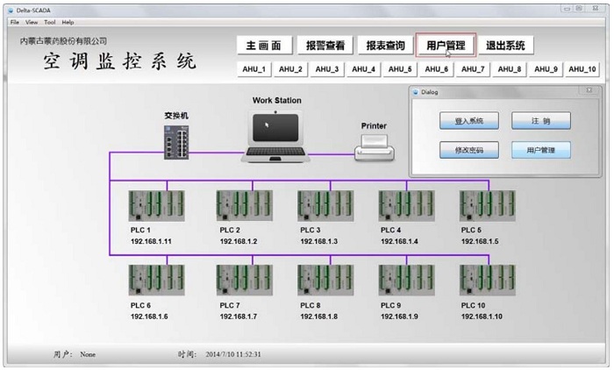Open the Help menu

click(68, 22)
